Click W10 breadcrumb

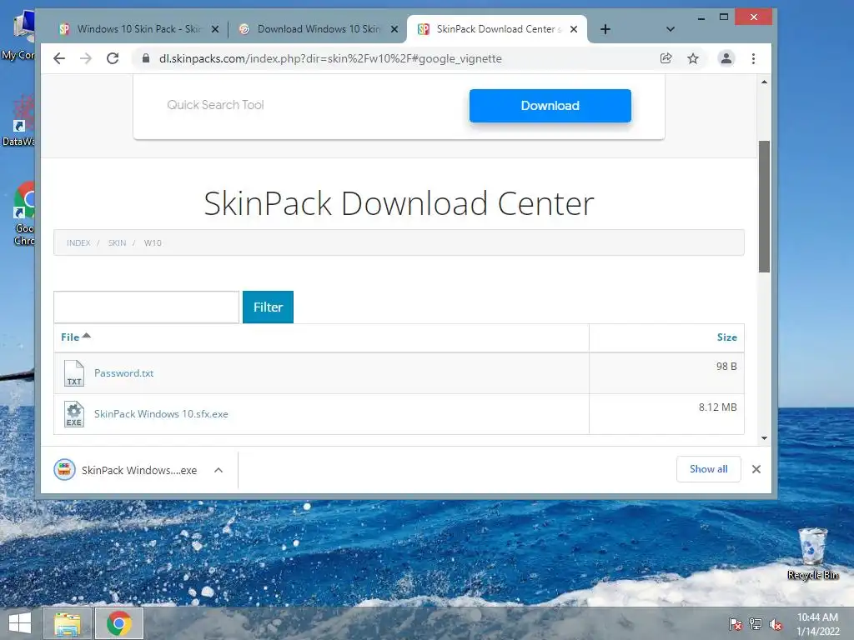coord(153,242)
